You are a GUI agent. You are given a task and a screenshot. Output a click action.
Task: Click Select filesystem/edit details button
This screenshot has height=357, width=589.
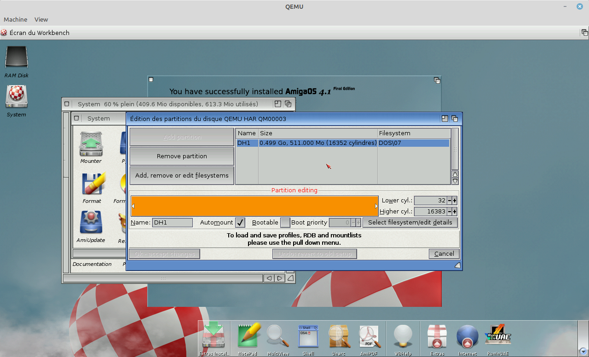(x=410, y=223)
